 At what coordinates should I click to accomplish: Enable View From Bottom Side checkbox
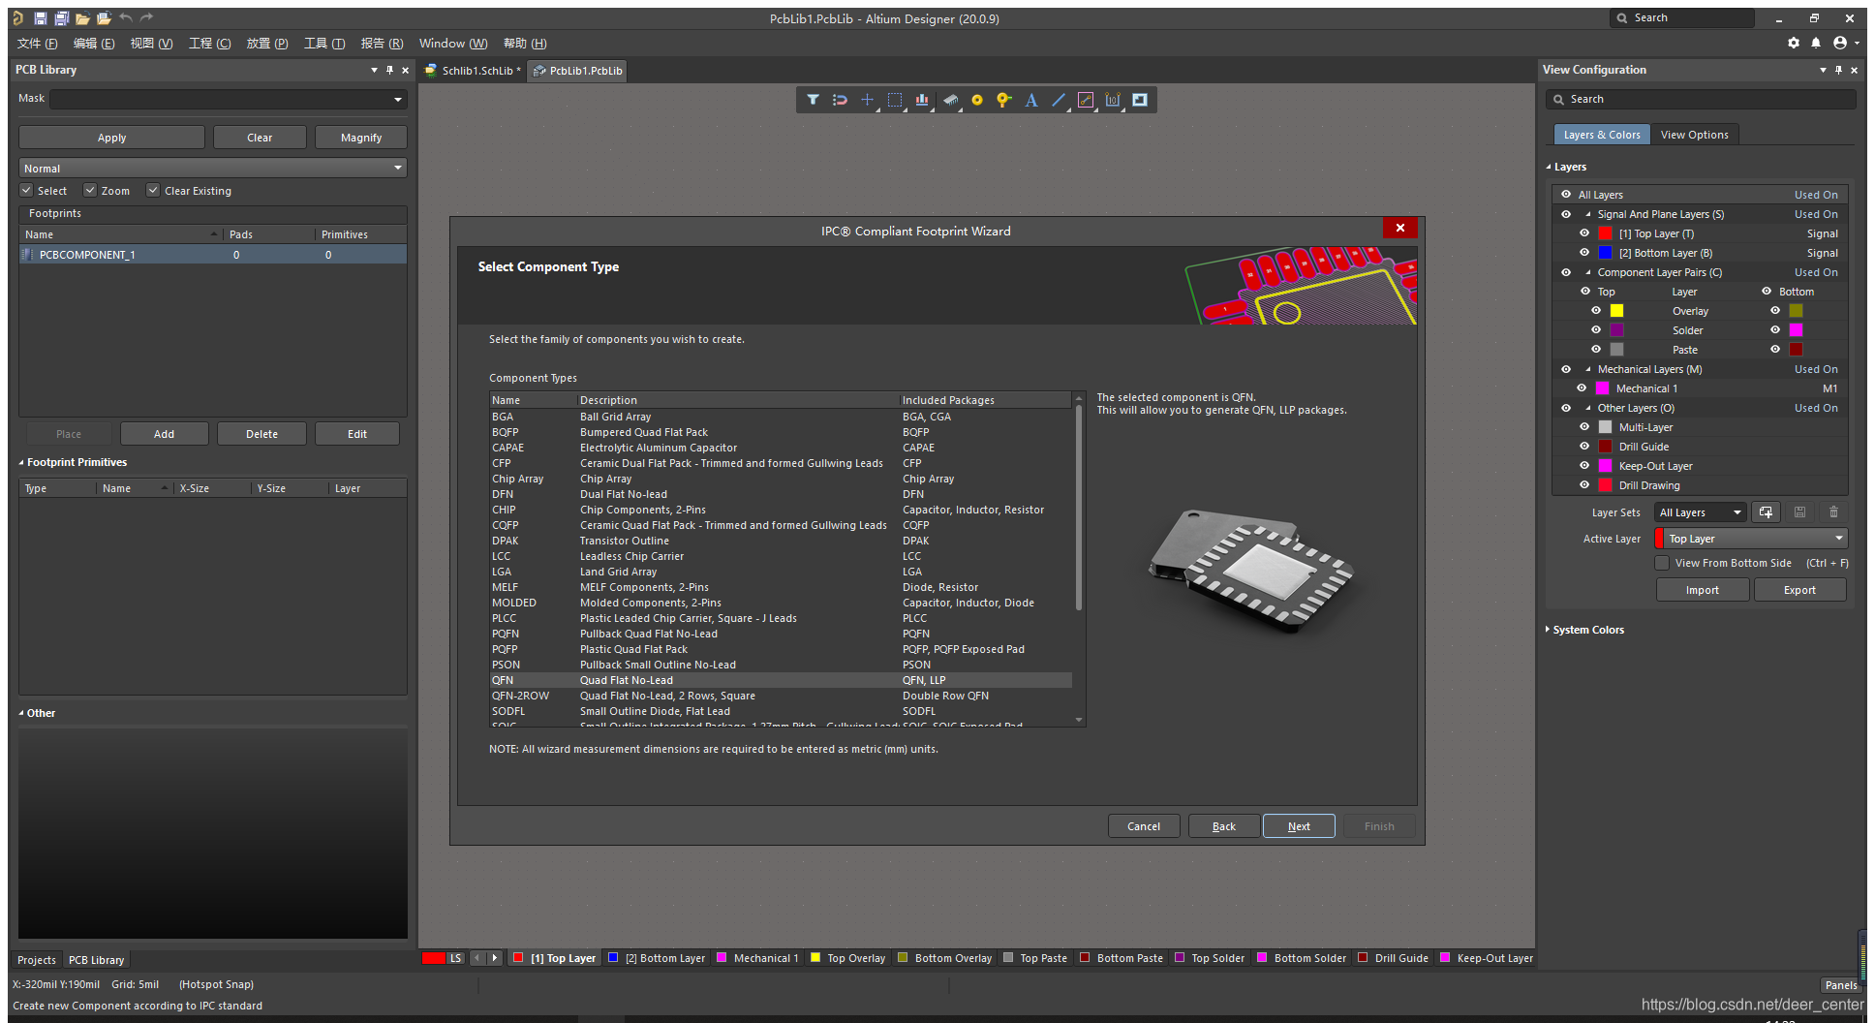point(1662,563)
